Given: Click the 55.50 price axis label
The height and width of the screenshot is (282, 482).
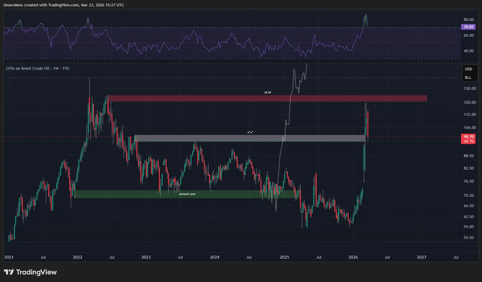Looking at the screenshot, I should (x=468, y=238).
